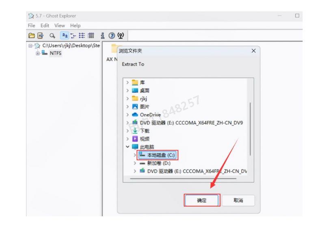Image resolution: width=329 pixels, height=228 pixels.
Task: Open the Help menu
Action: [x=75, y=26]
